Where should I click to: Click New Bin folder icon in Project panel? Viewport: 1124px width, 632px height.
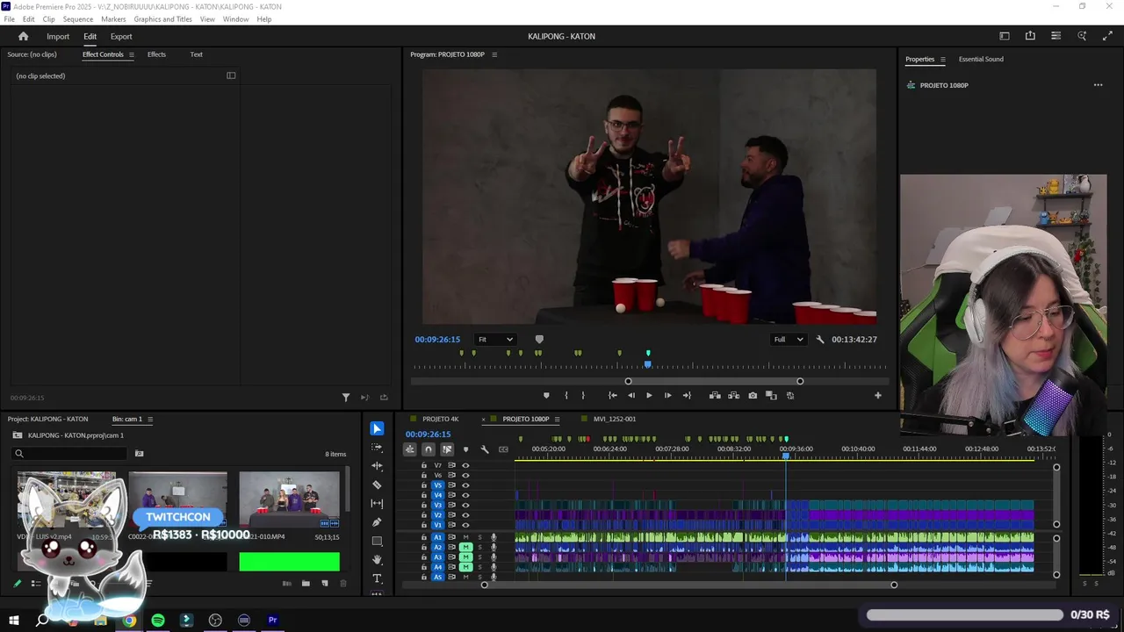[x=306, y=583]
